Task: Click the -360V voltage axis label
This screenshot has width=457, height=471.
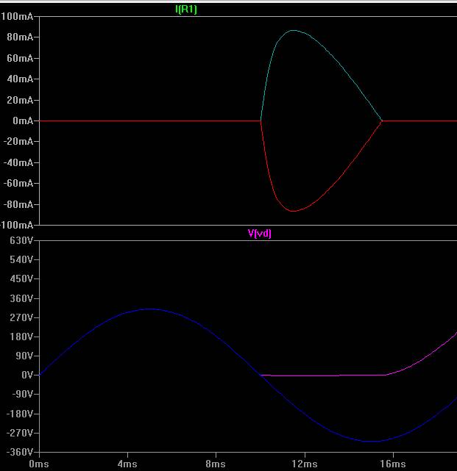Action: tap(20, 452)
